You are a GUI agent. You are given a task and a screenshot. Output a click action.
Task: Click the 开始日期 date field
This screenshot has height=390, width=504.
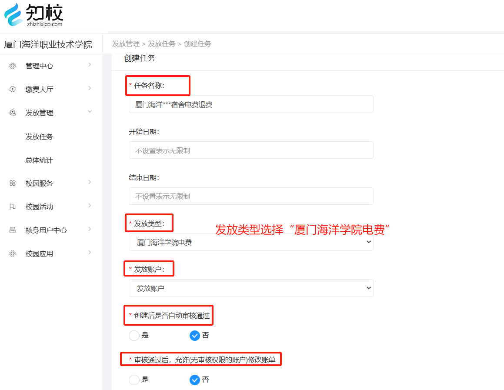pos(251,150)
